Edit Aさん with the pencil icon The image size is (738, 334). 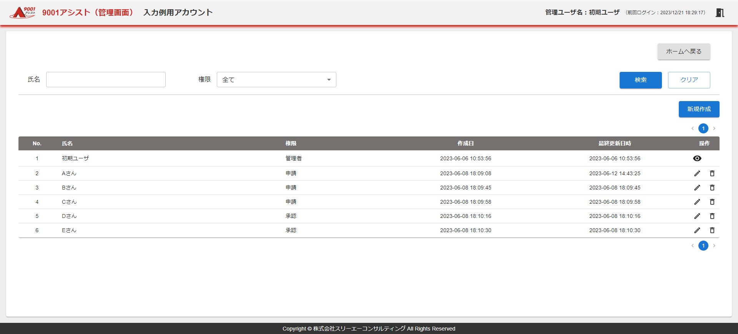[697, 173]
